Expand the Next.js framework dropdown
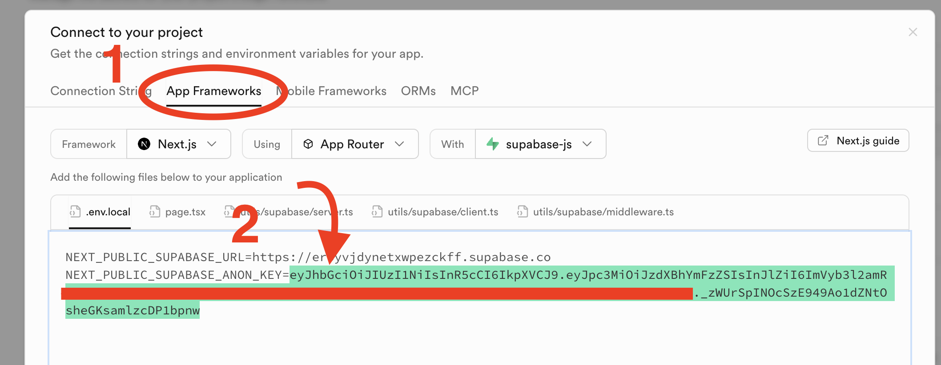The width and height of the screenshot is (941, 365). pos(179,144)
